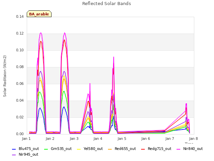
Task: Click the Jan 6 x-axis tick label
Action: click(x=146, y=139)
